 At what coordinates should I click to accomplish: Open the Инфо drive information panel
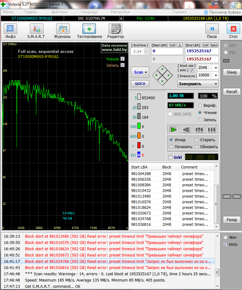(11, 31)
